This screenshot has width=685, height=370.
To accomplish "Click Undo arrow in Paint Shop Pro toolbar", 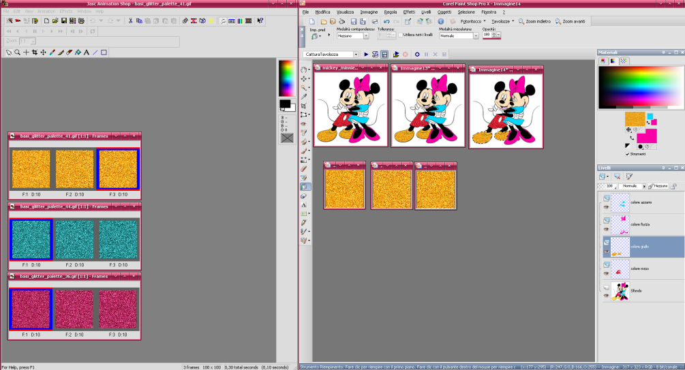I will (386, 21).
